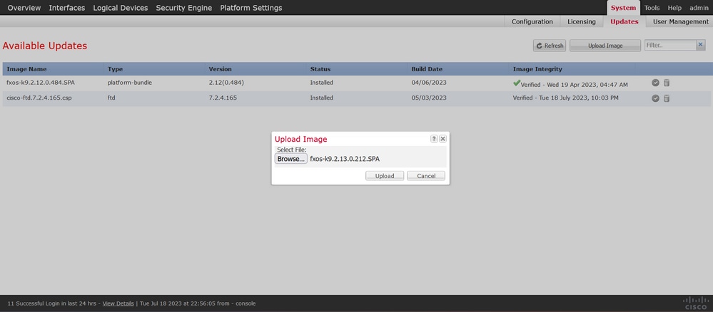The width and height of the screenshot is (713, 312).
Task: Click Installed status of ftd row
Action: click(x=321, y=98)
